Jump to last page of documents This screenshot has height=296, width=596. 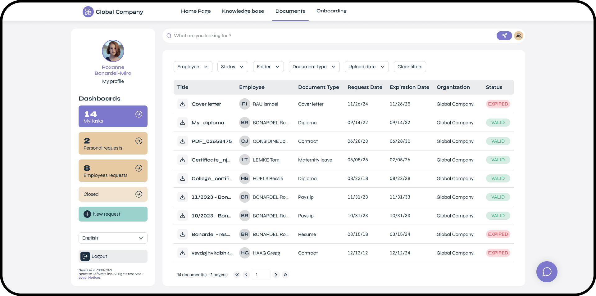285,275
